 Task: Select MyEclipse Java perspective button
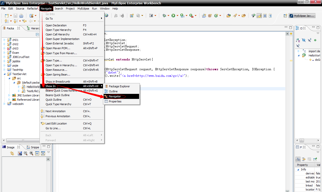(302, 16)
